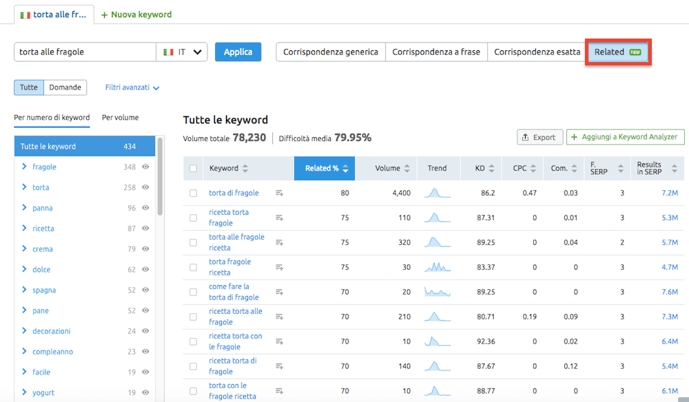Click the sort arrows on the KD column
Screen dimensions: 689x402
491,168
